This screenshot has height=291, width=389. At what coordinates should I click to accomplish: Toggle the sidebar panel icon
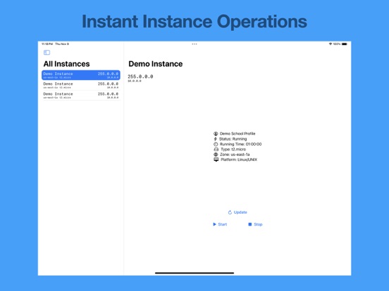click(47, 53)
